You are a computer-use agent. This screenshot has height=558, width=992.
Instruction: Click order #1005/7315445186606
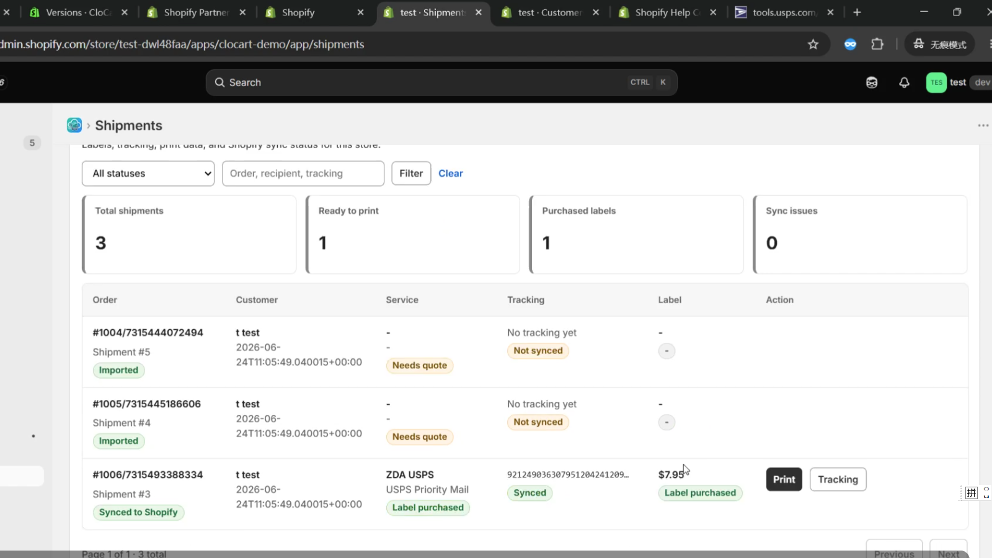(x=147, y=404)
